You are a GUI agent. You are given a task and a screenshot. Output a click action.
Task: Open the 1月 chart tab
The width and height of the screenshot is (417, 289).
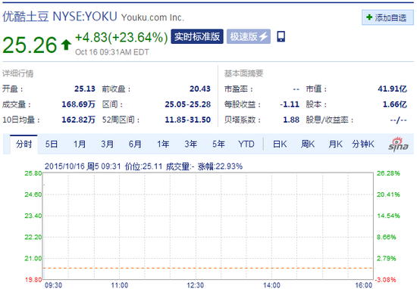[x=80, y=144]
